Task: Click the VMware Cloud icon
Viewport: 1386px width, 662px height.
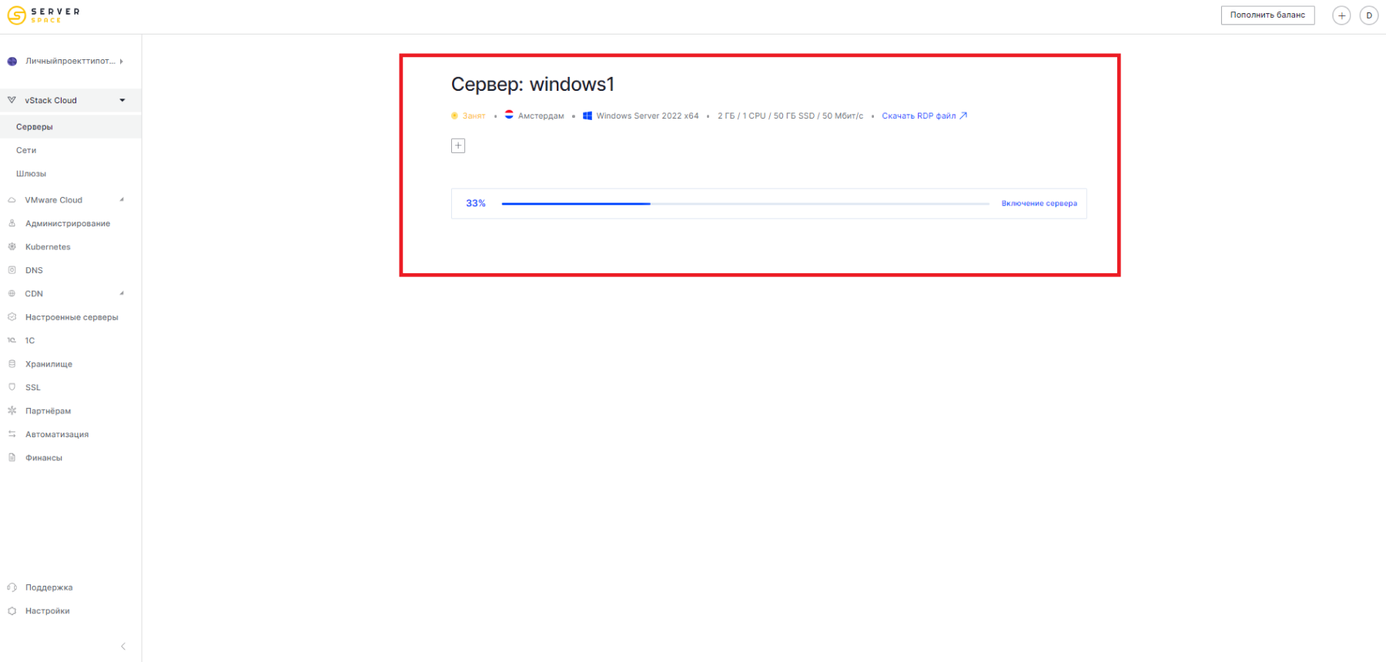Action: tap(12, 200)
